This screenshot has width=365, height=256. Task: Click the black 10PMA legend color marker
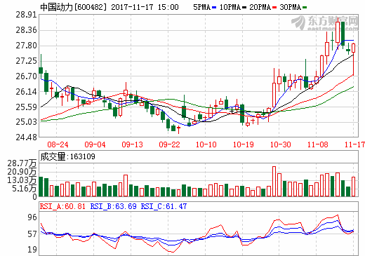coord(244,8)
